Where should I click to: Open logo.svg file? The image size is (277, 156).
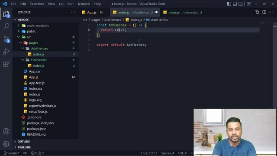(46, 100)
